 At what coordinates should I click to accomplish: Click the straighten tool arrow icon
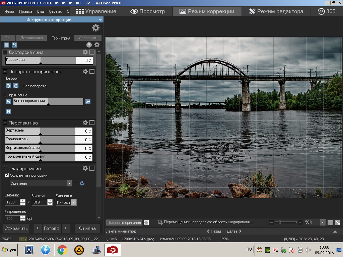coord(88,101)
